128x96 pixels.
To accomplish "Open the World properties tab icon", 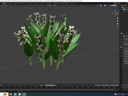I will click(121, 50).
